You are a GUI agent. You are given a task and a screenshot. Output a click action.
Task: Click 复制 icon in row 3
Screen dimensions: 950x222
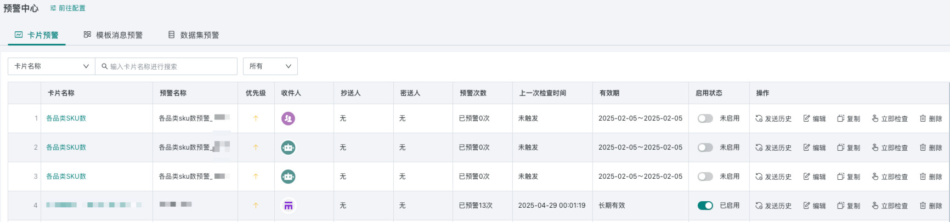tap(841, 177)
